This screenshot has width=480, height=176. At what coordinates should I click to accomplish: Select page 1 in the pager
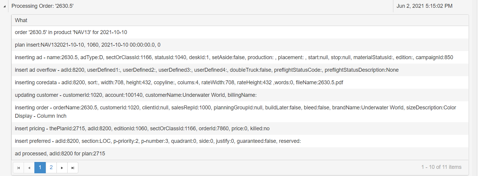coord(40,168)
